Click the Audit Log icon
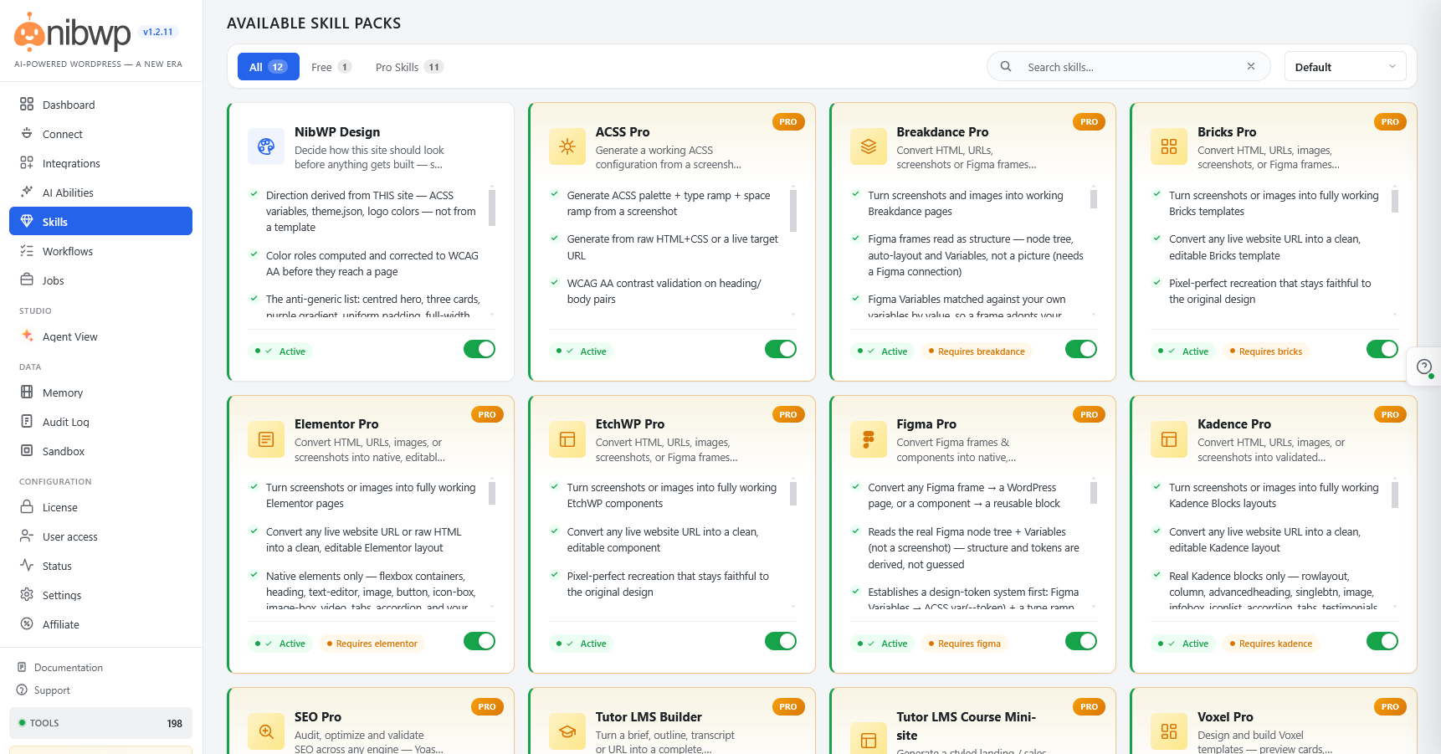This screenshot has width=1441, height=754. pyautogui.click(x=27, y=422)
